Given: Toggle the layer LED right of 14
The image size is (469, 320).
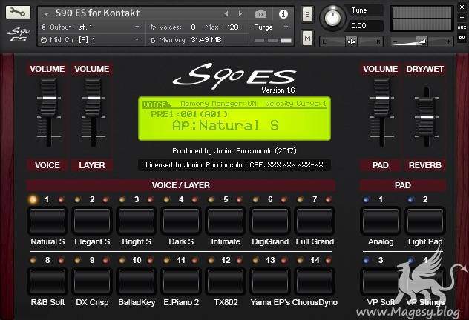Looking at the screenshot, I should coord(329,260).
